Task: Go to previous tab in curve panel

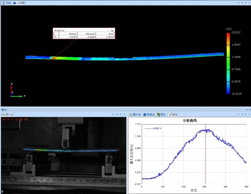Action: (242, 114)
